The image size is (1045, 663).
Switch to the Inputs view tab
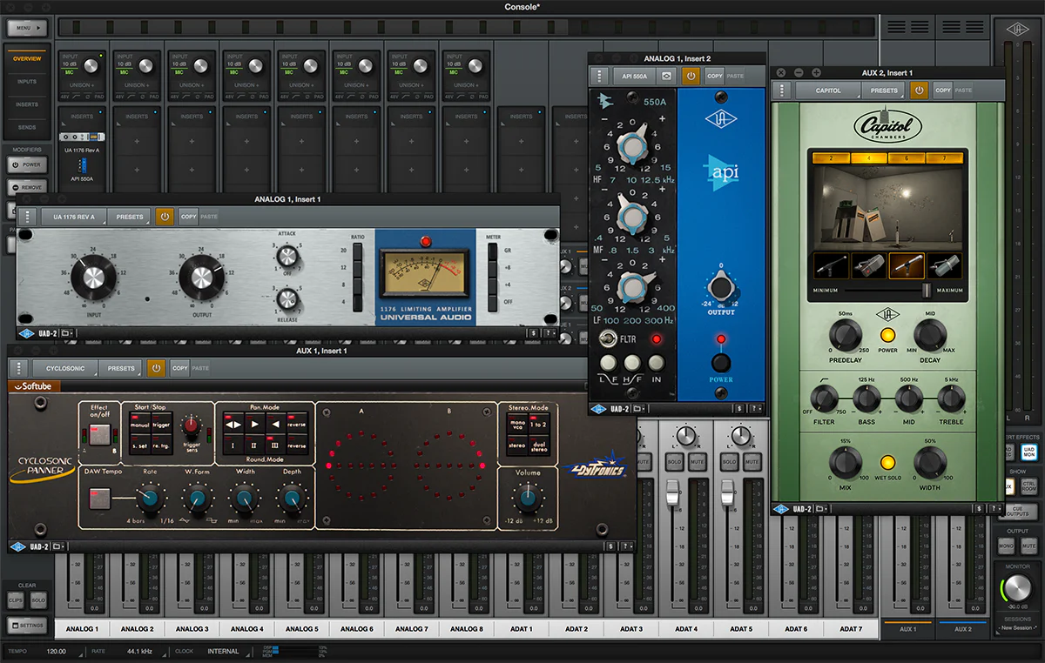tap(27, 82)
